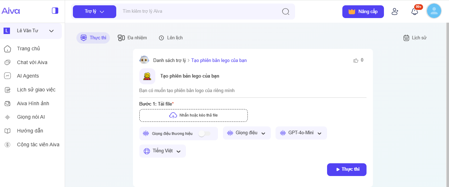
Task: Open AI Agents in the sidebar
Action: [28, 76]
